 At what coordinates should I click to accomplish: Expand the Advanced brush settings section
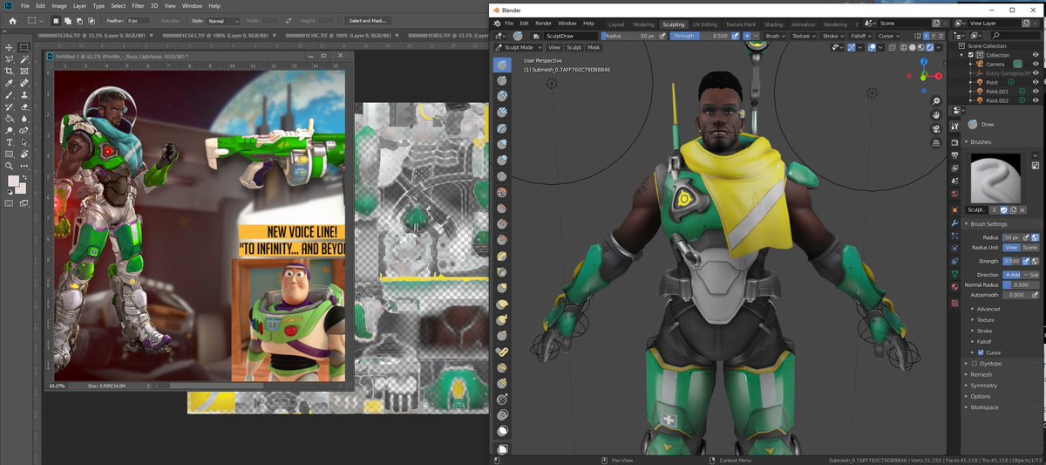tap(988, 309)
